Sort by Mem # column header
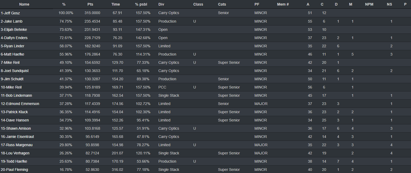The image size is (411, 173). click(x=283, y=4)
